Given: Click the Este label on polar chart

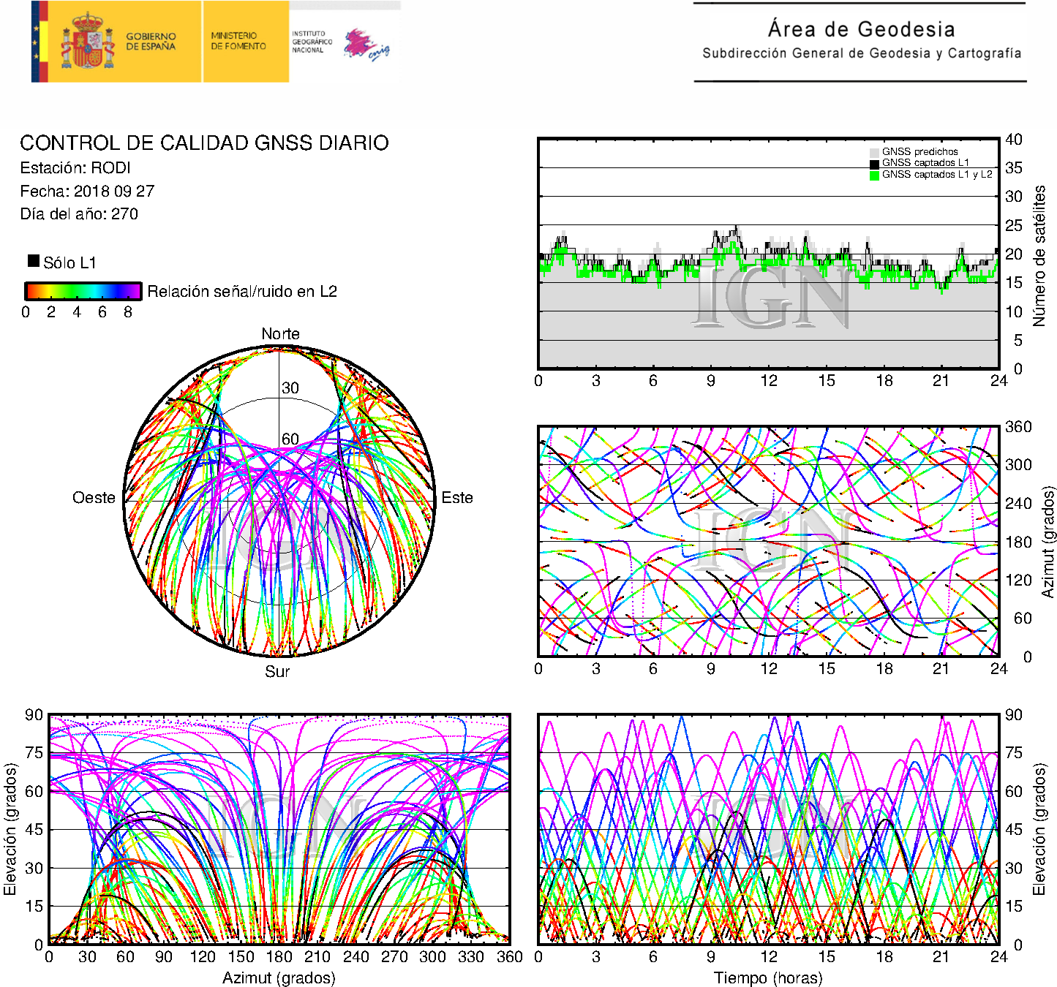Looking at the screenshot, I should (457, 498).
